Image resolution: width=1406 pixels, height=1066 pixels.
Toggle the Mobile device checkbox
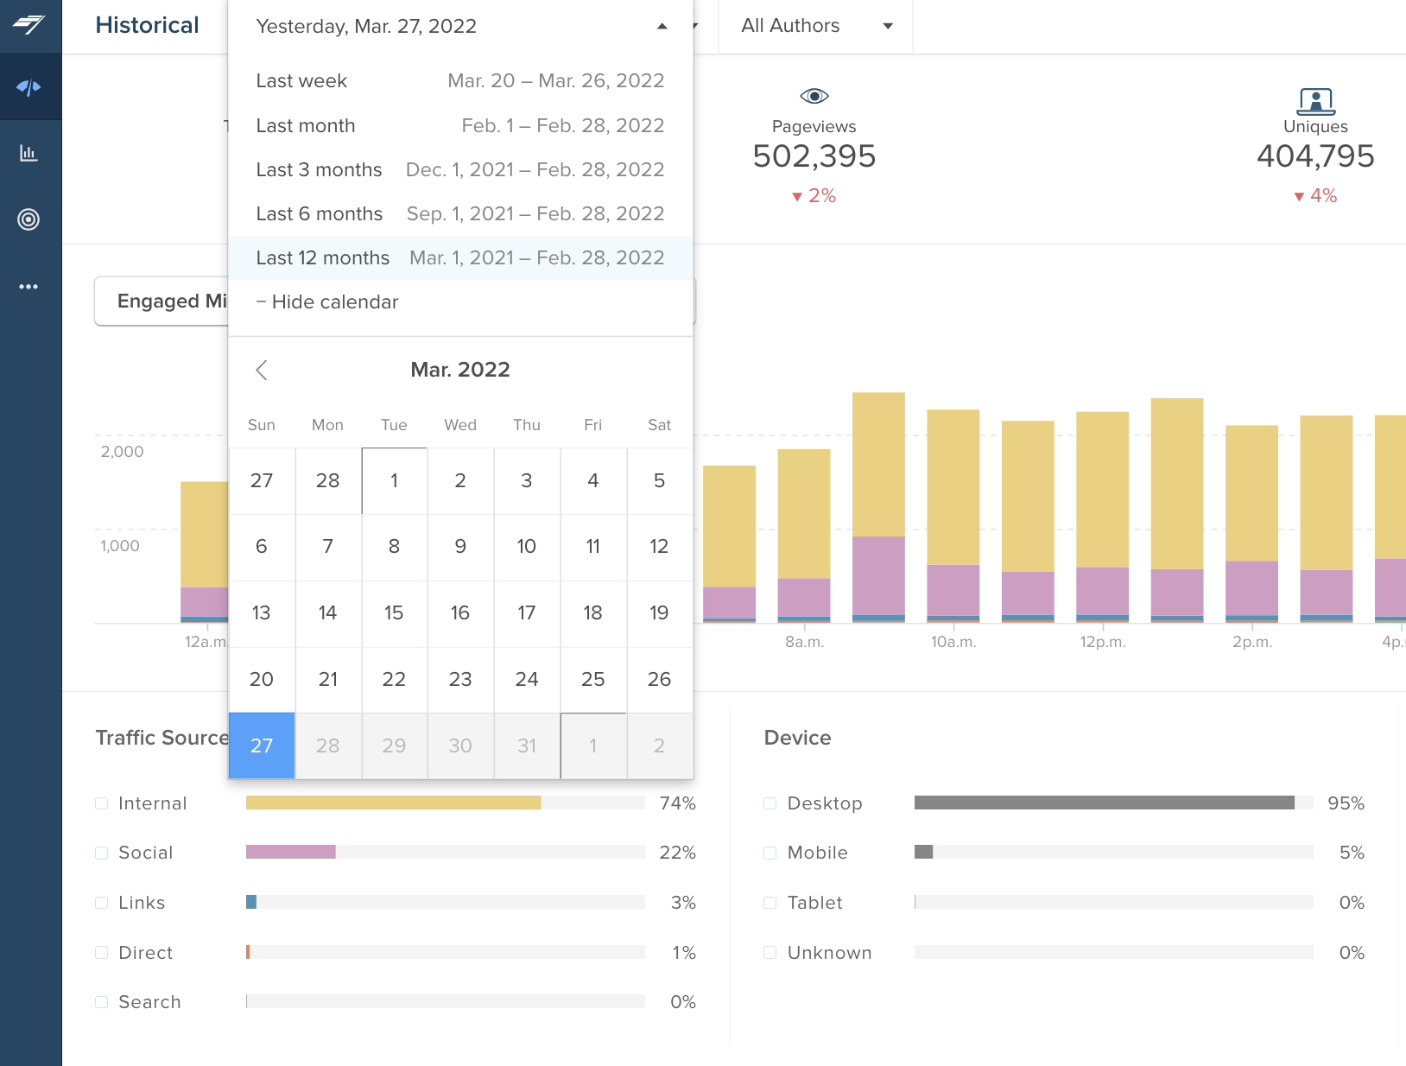pos(770,853)
